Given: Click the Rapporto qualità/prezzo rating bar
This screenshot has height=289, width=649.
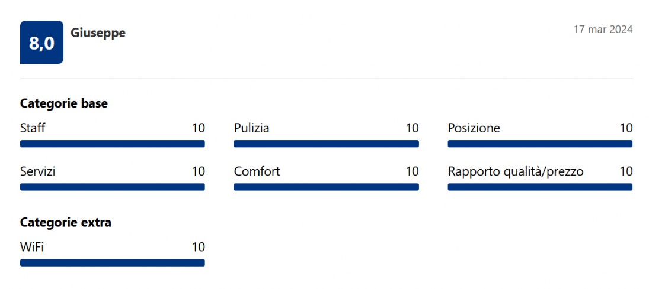Looking at the screenshot, I should (540, 187).
